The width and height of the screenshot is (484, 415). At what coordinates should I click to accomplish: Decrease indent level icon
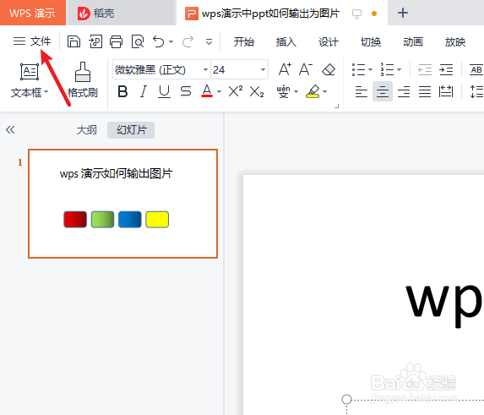coord(425,69)
